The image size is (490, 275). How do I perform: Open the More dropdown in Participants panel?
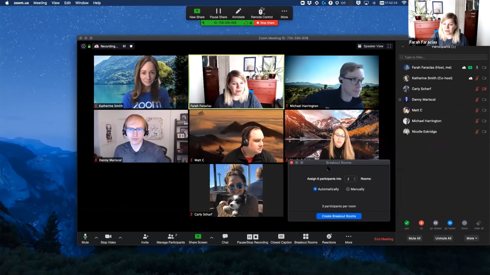tap(472, 238)
